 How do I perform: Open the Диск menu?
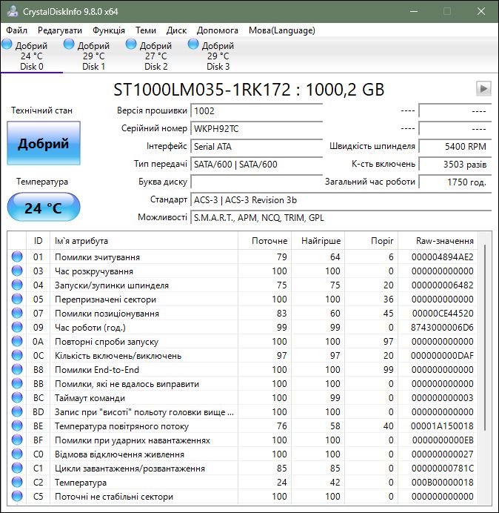(x=176, y=30)
